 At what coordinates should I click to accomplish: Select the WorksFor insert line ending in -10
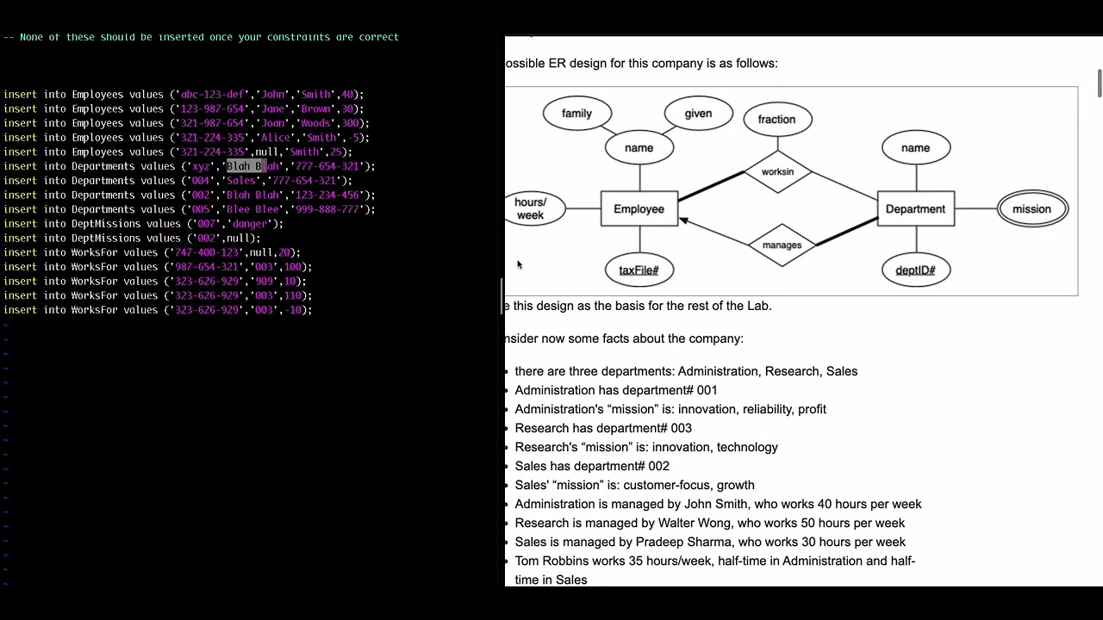(158, 310)
